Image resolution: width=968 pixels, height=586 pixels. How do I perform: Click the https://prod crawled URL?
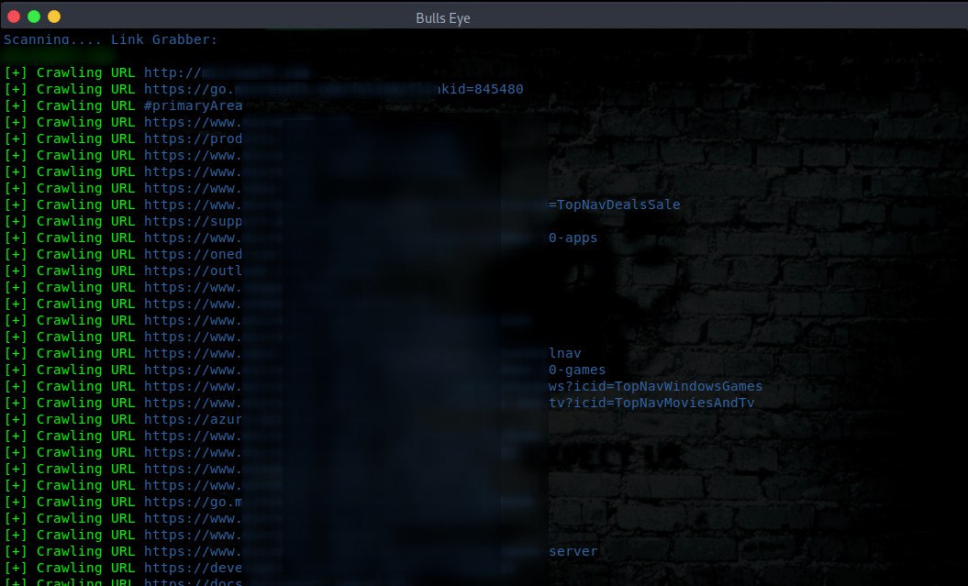pyautogui.click(x=194, y=138)
